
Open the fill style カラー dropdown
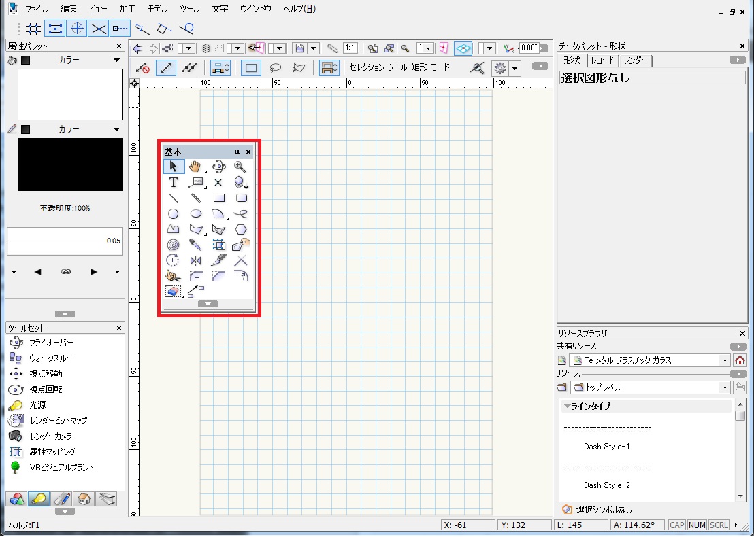(x=116, y=60)
